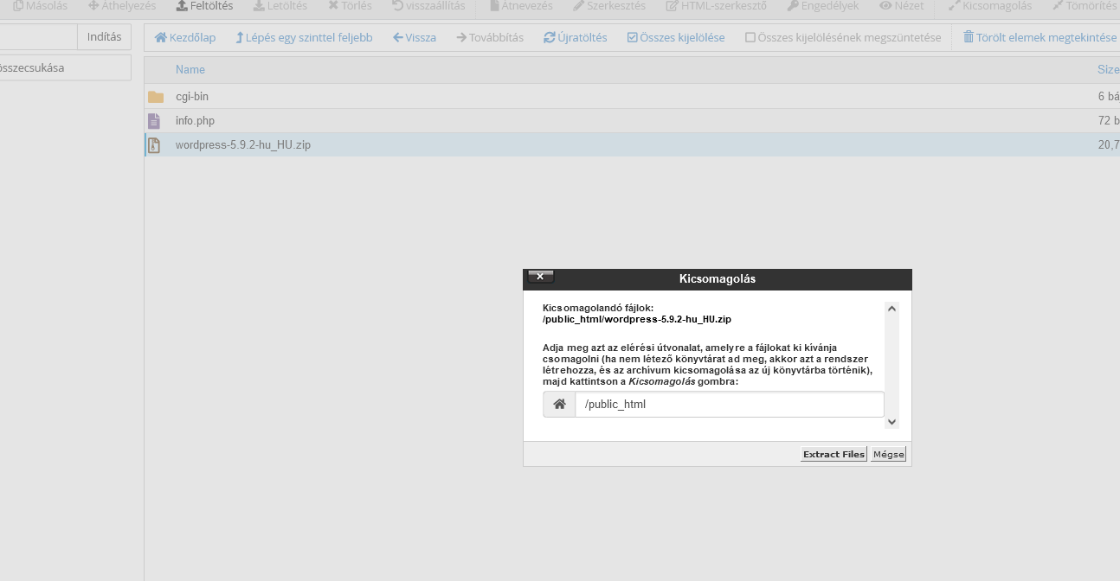Click the 6 bá size cell of cgi-bin
Viewport: 1120px width, 581px height.
tap(1109, 97)
